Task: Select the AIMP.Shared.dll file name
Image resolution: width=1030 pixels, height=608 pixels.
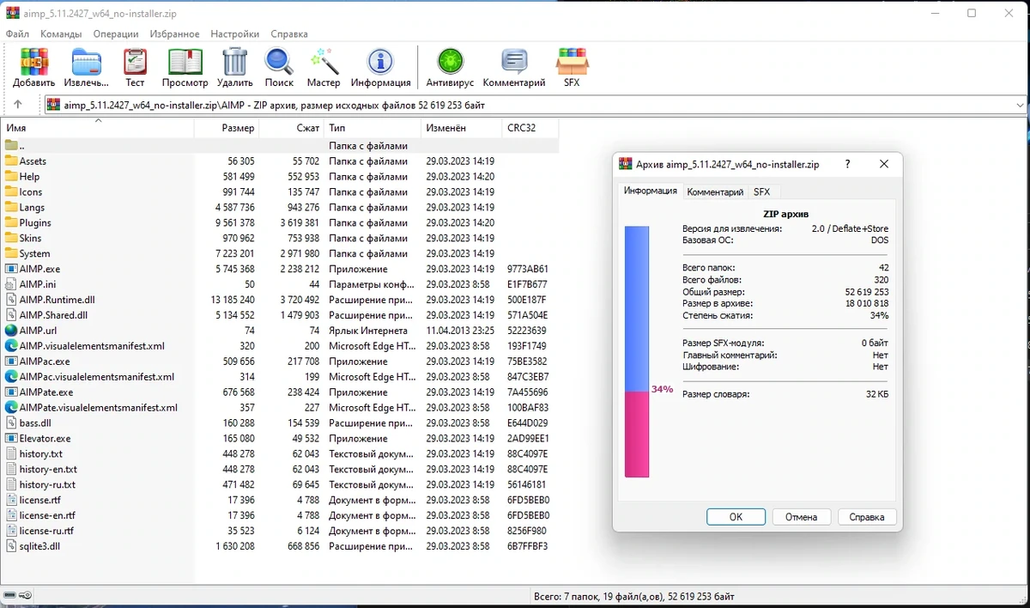Action: pos(54,315)
